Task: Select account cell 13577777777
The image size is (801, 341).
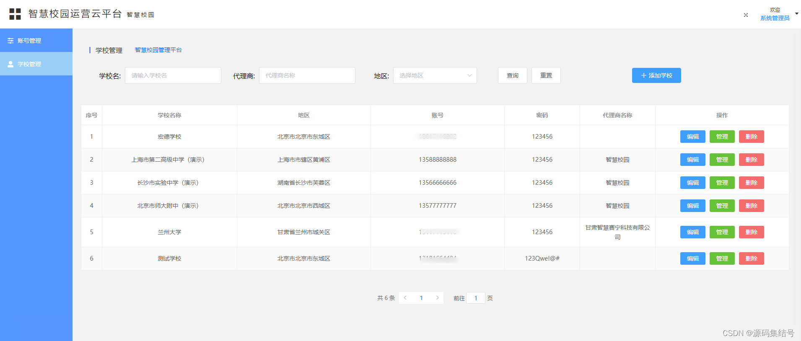Action: pos(438,206)
